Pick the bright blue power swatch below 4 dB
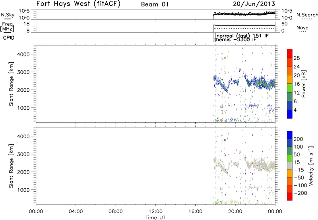318x220 pixels. pos(290,114)
